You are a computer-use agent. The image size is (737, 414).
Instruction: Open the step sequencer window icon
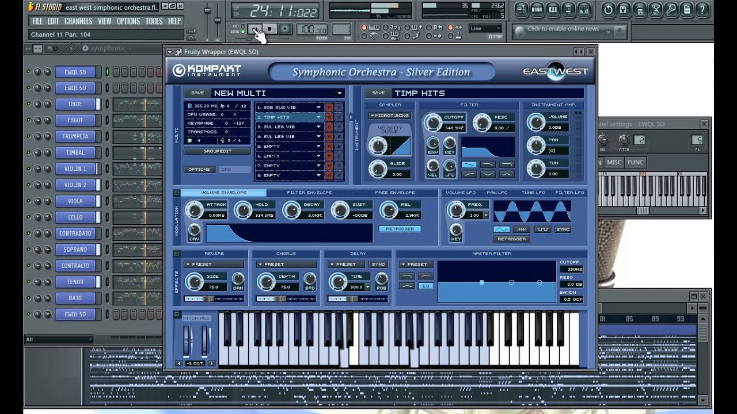pyautogui.click(x=537, y=9)
